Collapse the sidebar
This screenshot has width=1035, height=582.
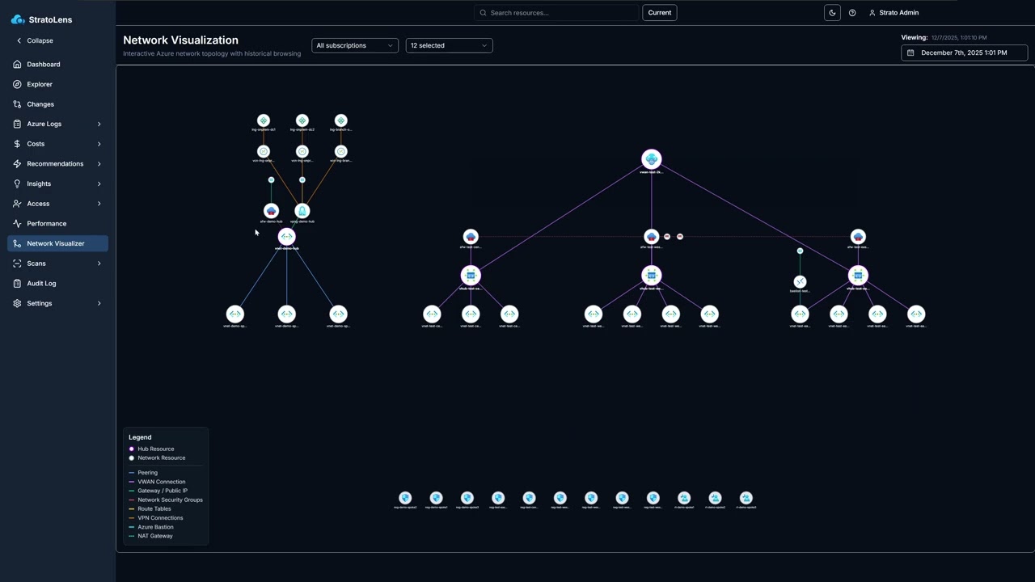click(35, 40)
